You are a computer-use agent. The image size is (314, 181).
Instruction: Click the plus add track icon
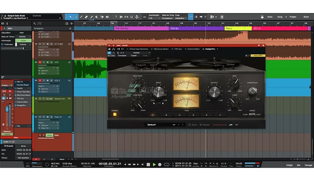click(71, 24)
